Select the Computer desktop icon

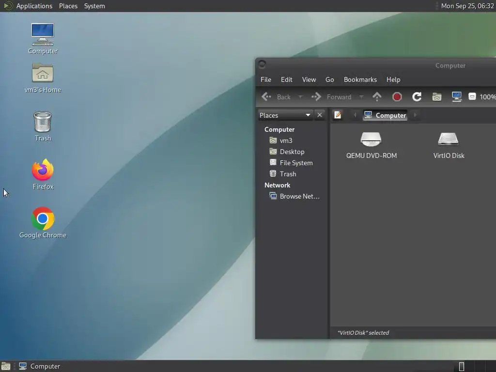[43, 39]
